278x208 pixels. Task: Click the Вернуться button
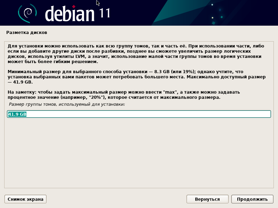tap(207, 199)
